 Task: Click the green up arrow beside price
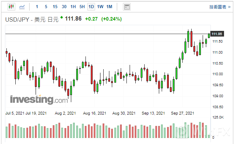coord(62,17)
